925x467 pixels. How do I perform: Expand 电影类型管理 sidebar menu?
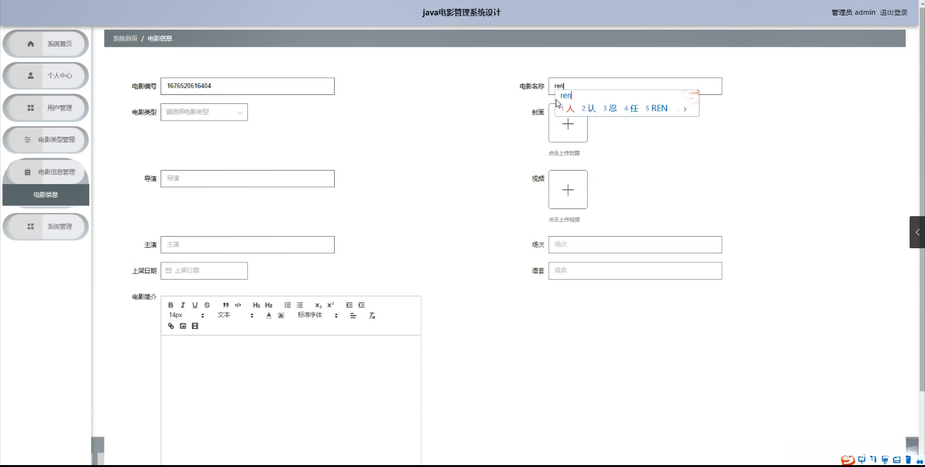click(x=46, y=140)
